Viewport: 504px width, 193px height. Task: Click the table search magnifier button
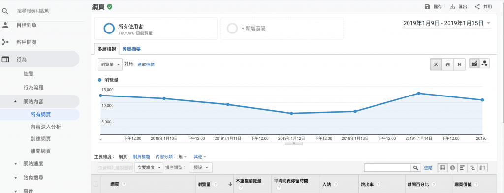tap(415, 167)
